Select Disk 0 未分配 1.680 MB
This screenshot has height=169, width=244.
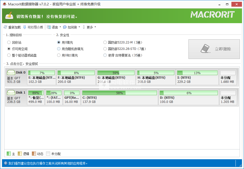point(228,77)
